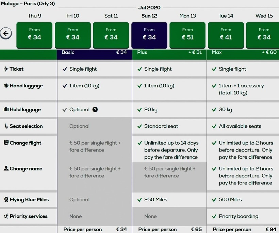Click the Seat selection seat icon
279x233 pixels.
6,126
